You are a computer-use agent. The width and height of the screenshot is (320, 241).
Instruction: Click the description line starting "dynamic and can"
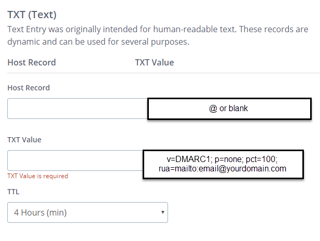click(98, 42)
